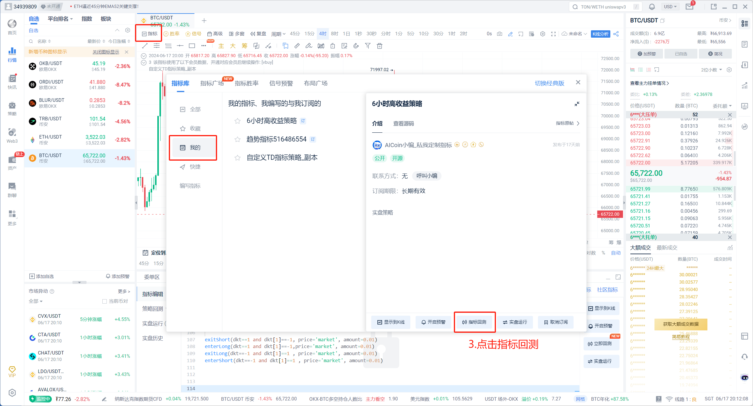
Task: Open the Web3 sidebar icon
Action: tap(12, 136)
